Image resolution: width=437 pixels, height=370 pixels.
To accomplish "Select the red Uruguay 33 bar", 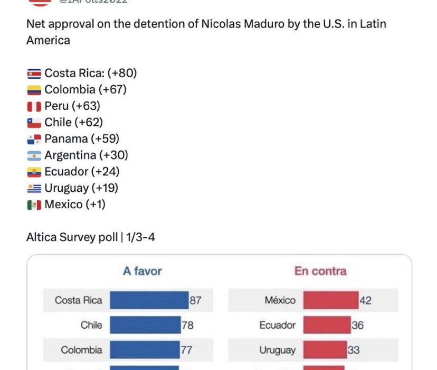I will (x=325, y=350).
